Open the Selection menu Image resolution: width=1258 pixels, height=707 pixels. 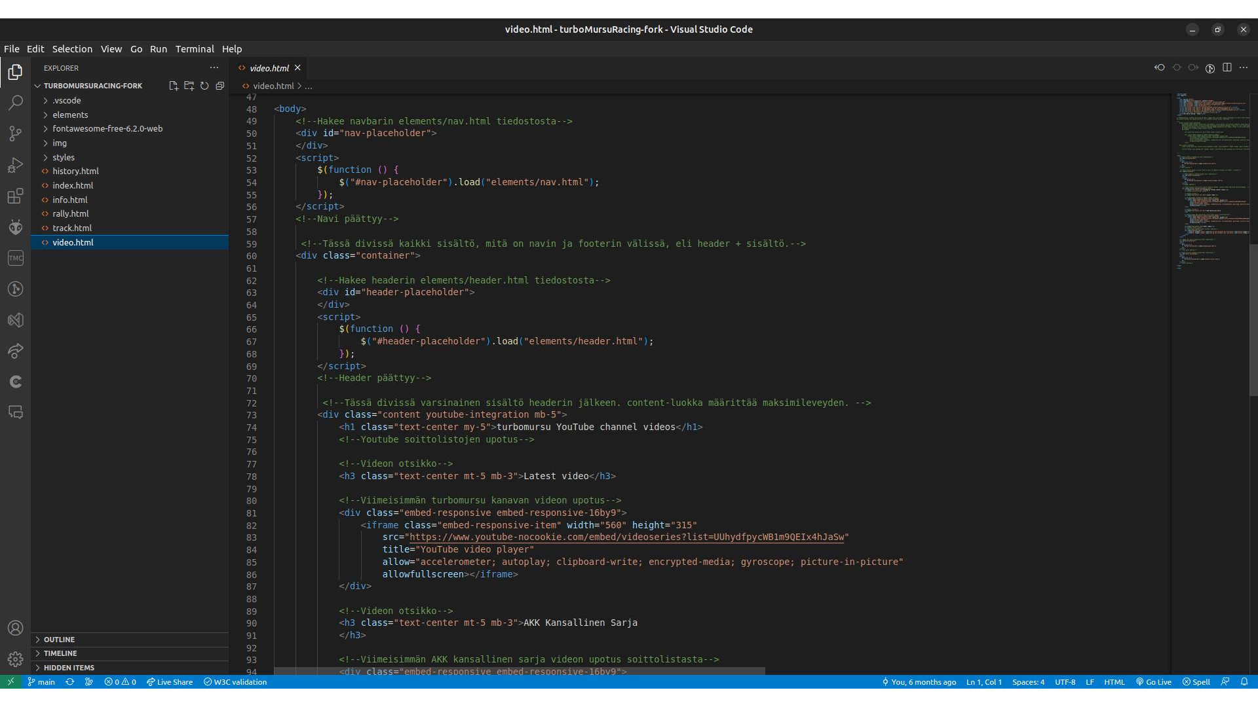tap(72, 49)
